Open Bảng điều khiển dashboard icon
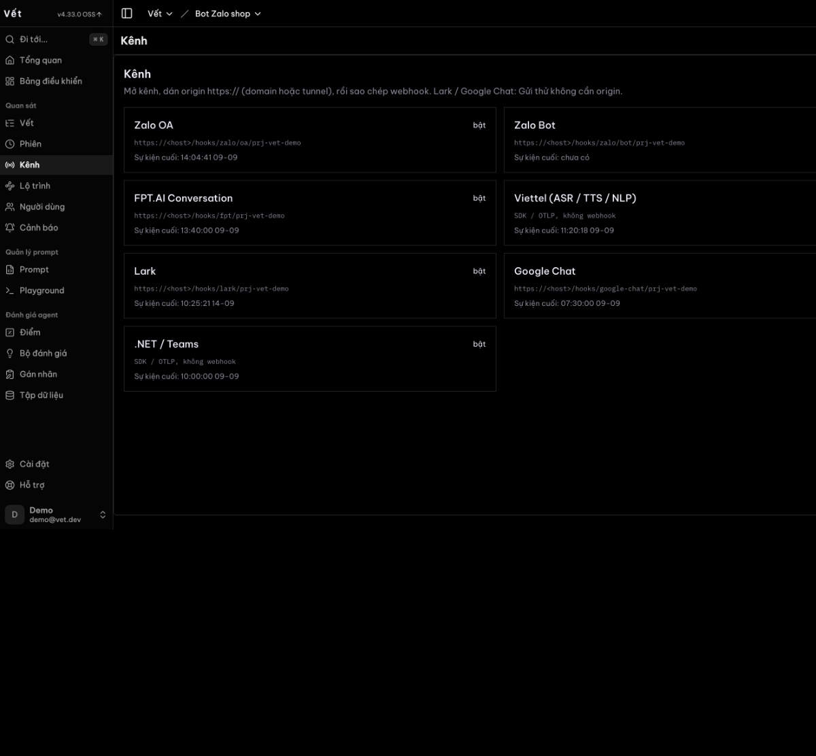The width and height of the screenshot is (816, 756). point(10,82)
